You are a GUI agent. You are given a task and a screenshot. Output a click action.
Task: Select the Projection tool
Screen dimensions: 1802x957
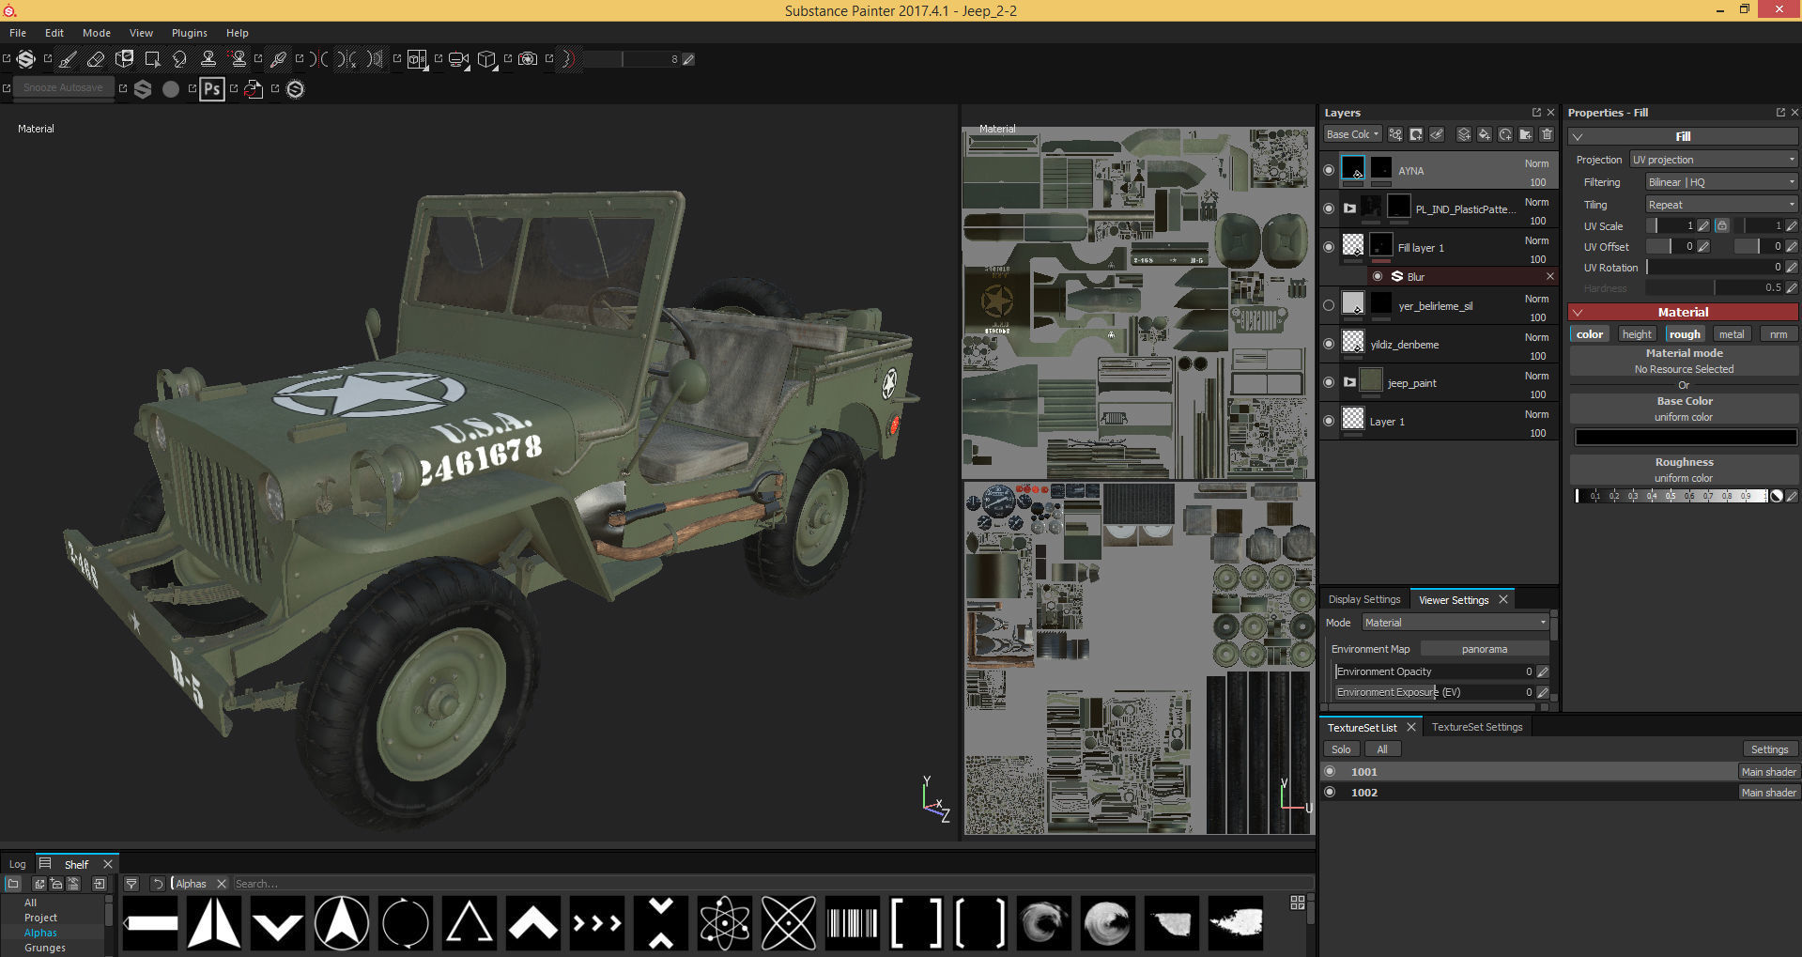(x=124, y=59)
